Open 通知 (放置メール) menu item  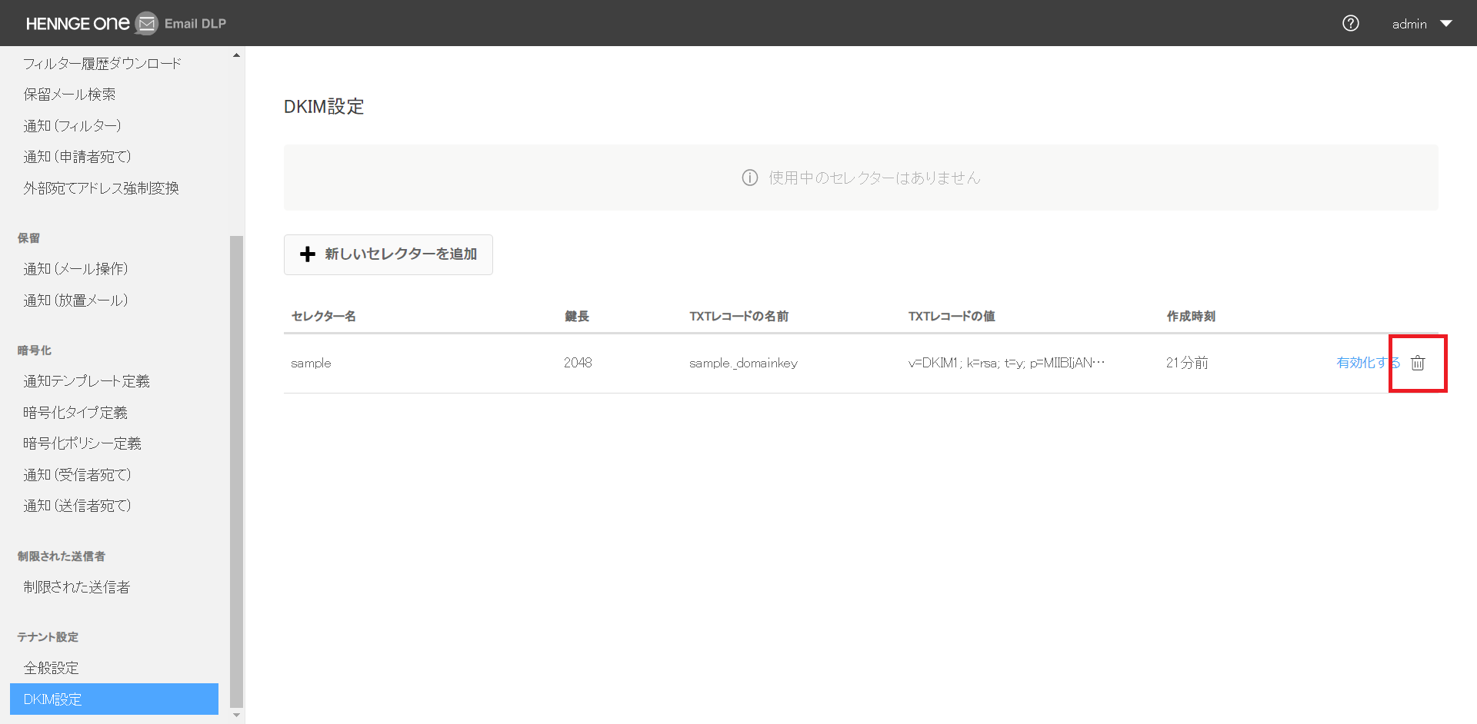click(x=75, y=301)
